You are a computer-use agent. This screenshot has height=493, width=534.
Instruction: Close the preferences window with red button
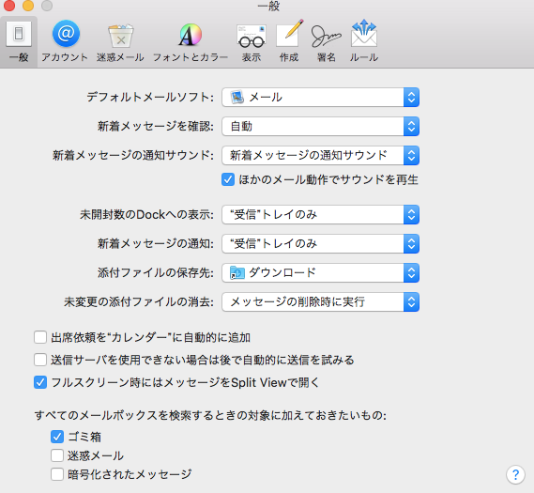pos(9,6)
